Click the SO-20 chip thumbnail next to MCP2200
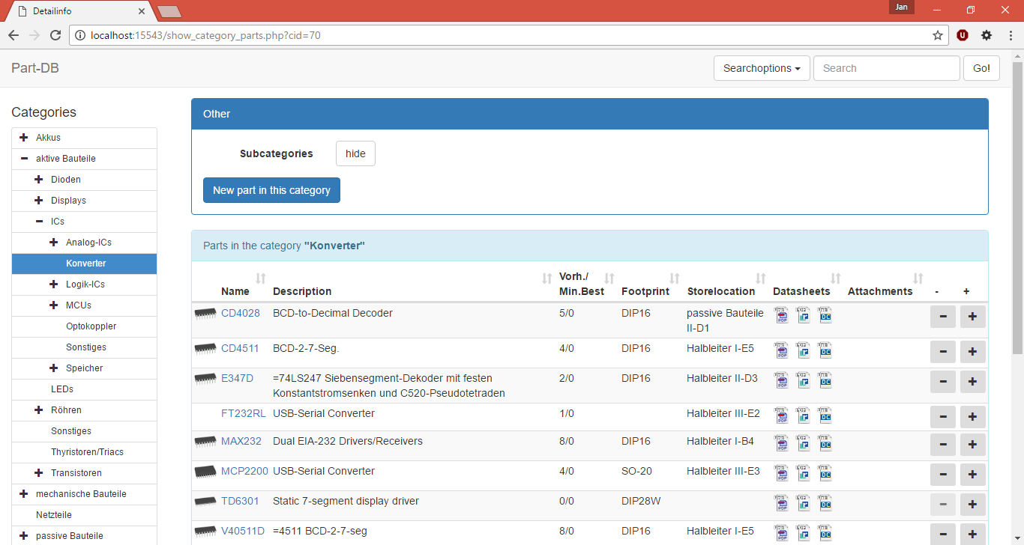Screen dimensions: 1024x545 click(205, 471)
